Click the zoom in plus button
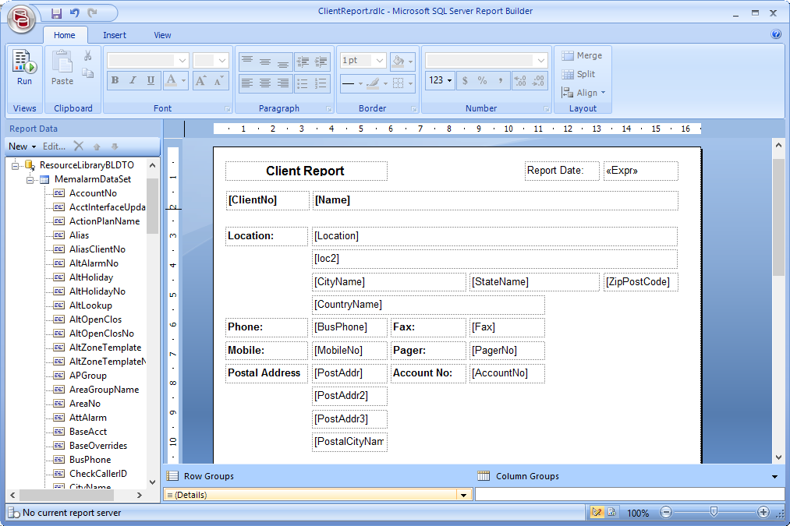Image resolution: width=790 pixels, height=526 pixels. pos(763,513)
